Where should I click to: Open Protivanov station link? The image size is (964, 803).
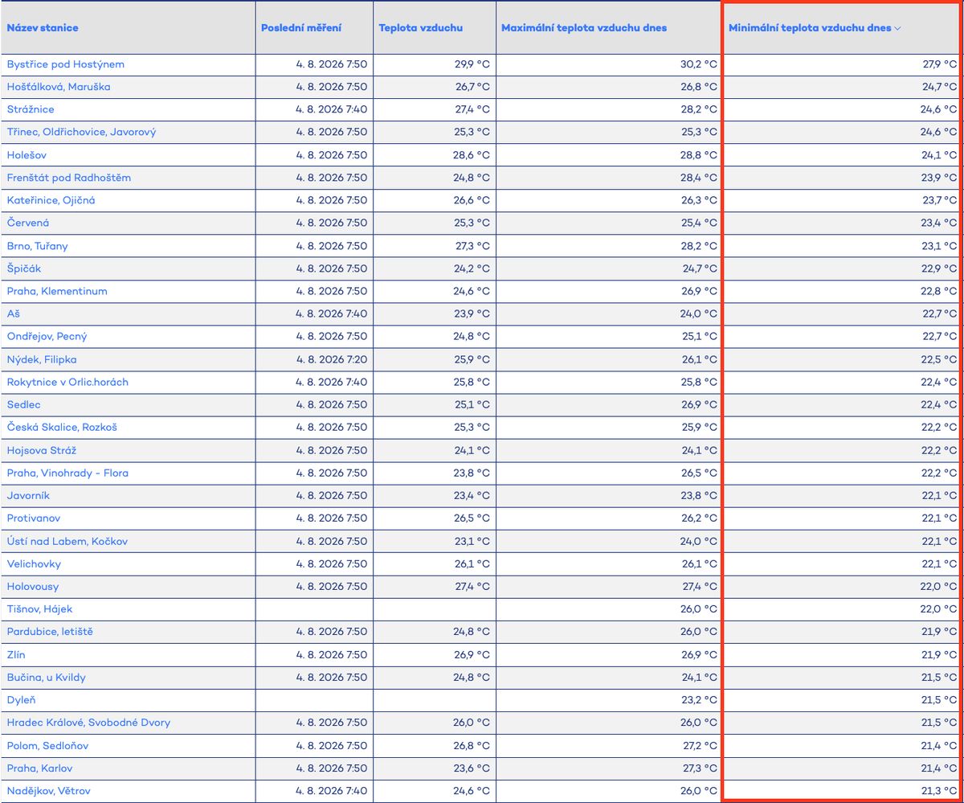click(34, 518)
